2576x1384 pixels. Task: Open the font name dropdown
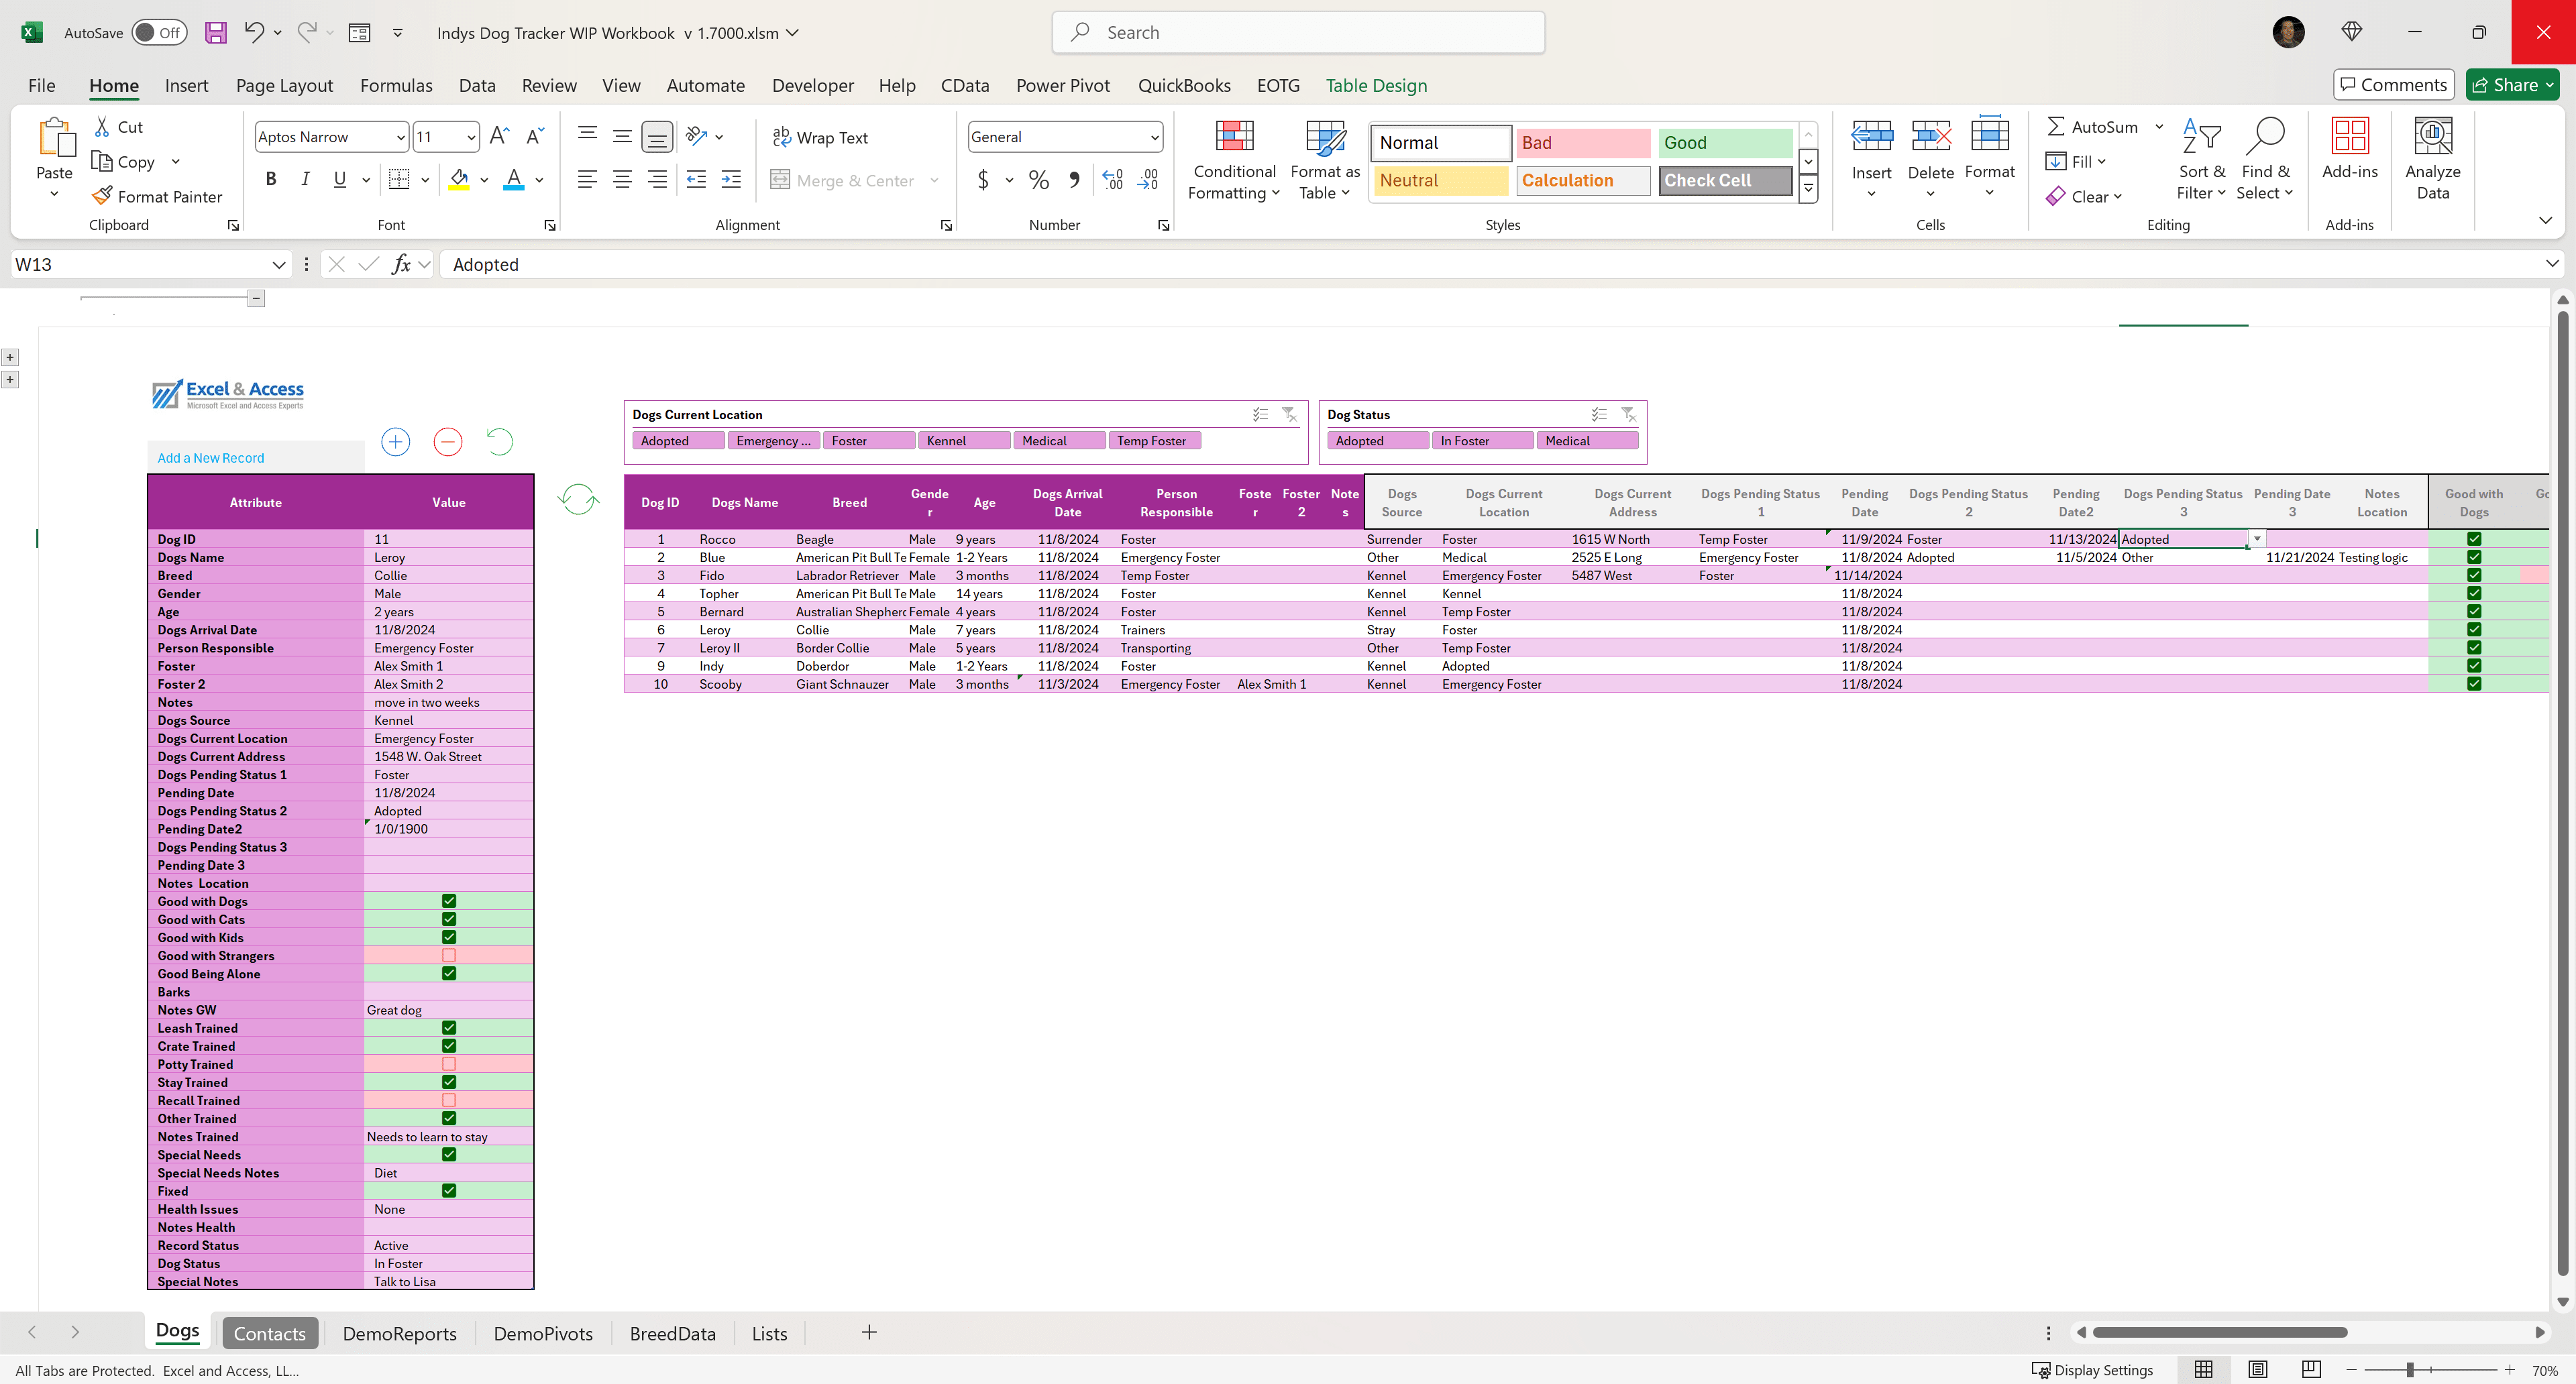400,137
